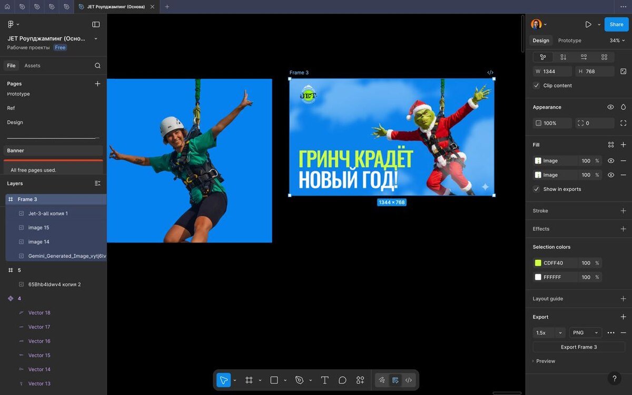Open a new tab with plus
Image resolution: width=632 pixels, height=395 pixels.
pos(167,7)
